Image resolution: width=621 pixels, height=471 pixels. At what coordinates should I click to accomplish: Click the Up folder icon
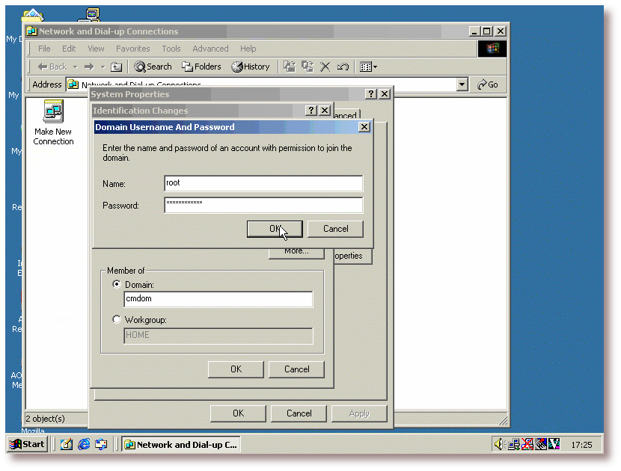[117, 67]
